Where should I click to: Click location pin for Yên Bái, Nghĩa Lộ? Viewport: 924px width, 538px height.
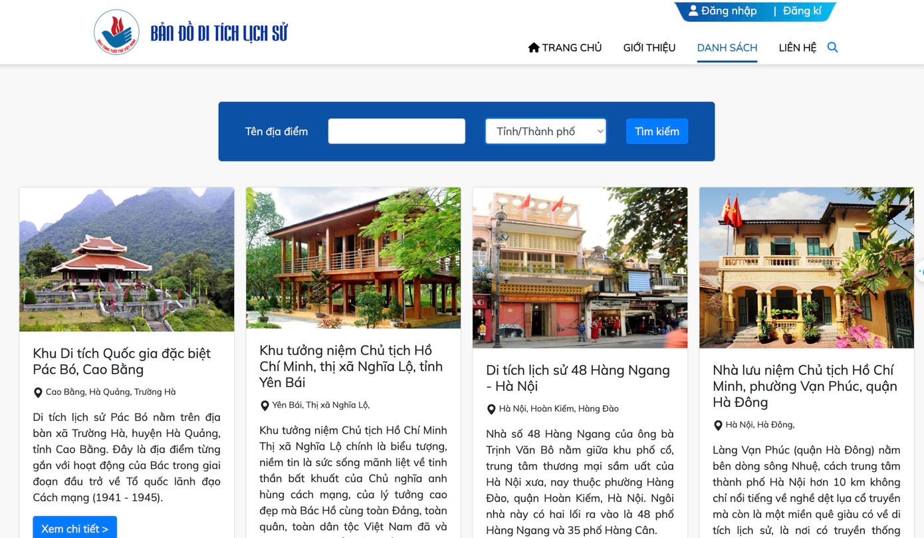[x=265, y=406]
